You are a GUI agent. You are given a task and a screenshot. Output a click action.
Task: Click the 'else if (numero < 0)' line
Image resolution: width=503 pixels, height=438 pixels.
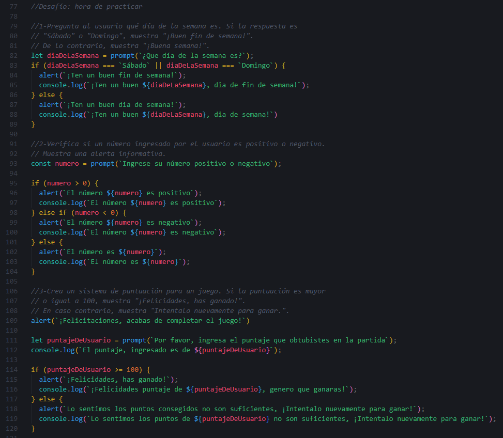pyautogui.click(x=79, y=213)
